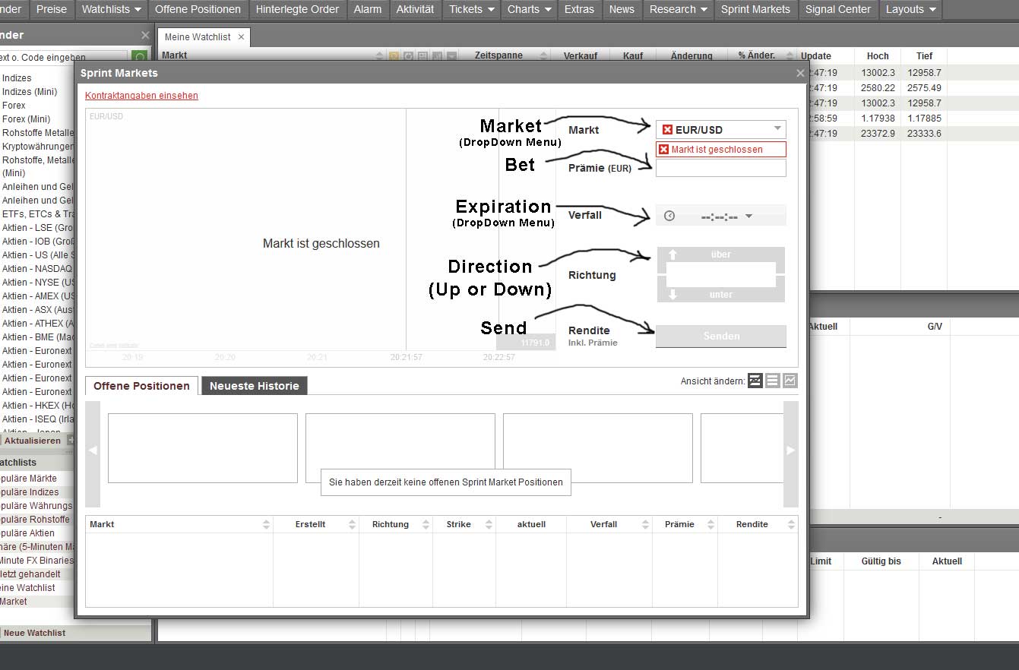This screenshot has height=670, width=1019.
Task: Click the Kontraktangaben einsehen link
Action: click(141, 96)
